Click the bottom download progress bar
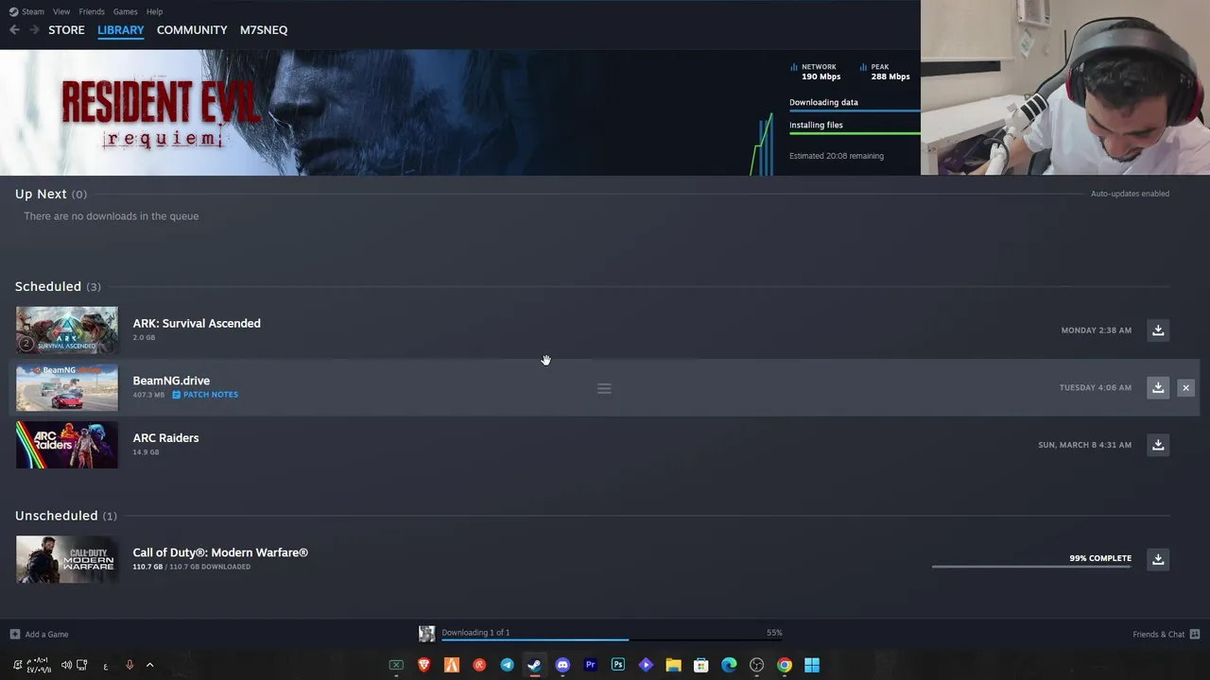 (612, 639)
